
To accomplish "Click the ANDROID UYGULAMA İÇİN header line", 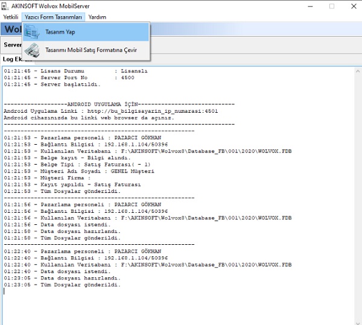I will (x=119, y=104).
